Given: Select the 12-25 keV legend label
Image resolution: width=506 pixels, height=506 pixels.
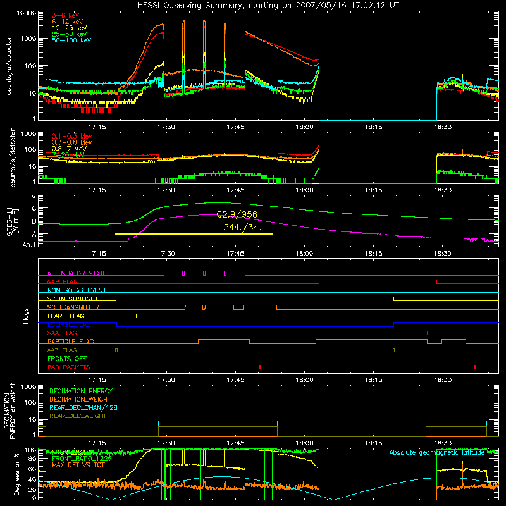Looking at the screenshot, I should (x=70, y=28).
